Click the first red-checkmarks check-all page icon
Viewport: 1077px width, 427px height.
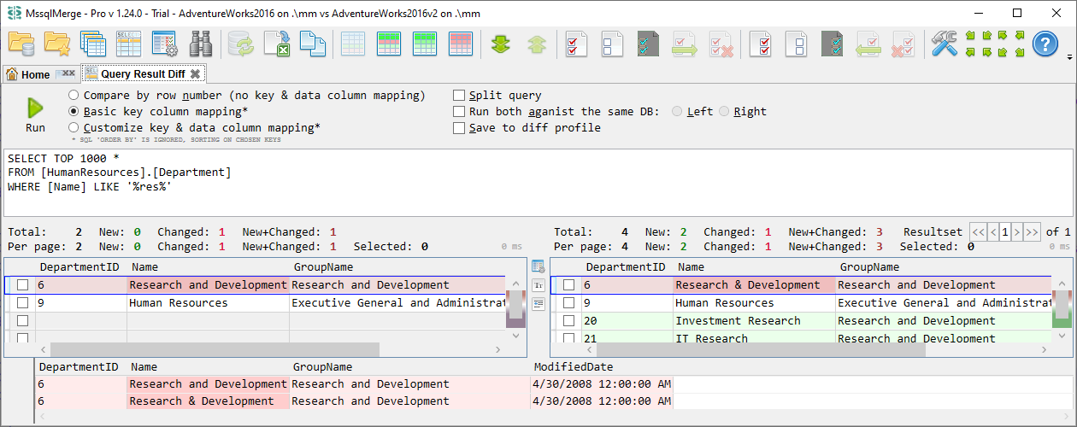coord(577,44)
